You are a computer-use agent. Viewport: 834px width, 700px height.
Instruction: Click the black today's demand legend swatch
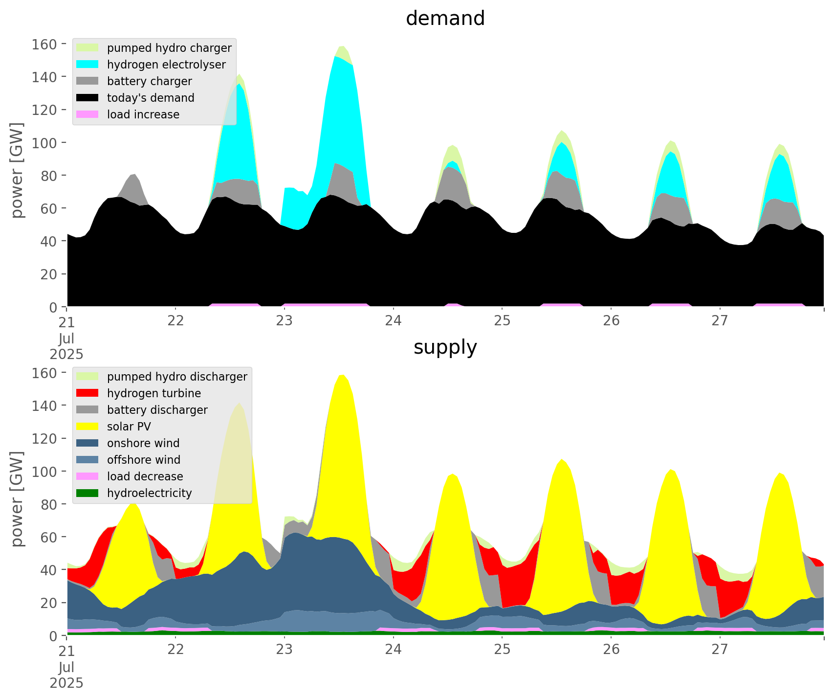(88, 98)
